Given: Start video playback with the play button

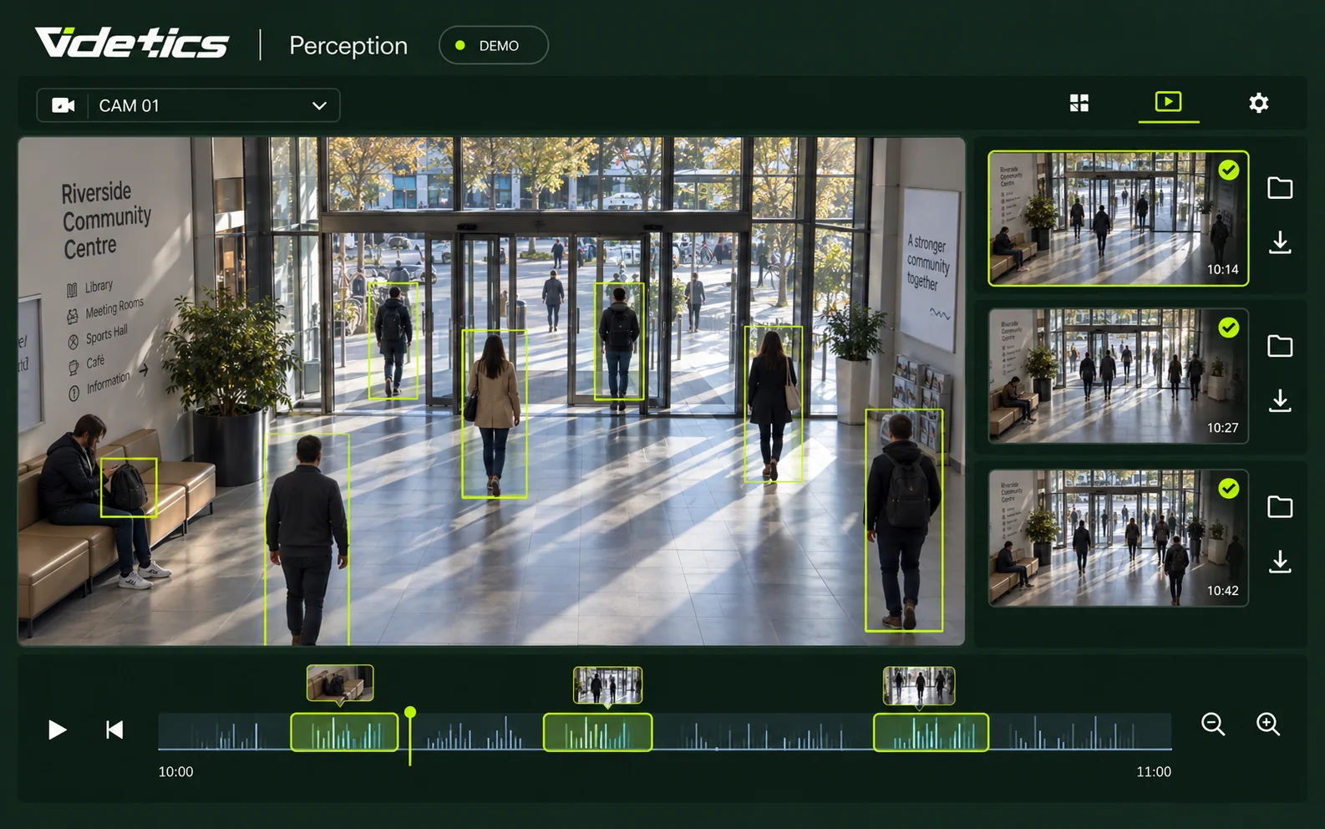Looking at the screenshot, I should 57,730.
